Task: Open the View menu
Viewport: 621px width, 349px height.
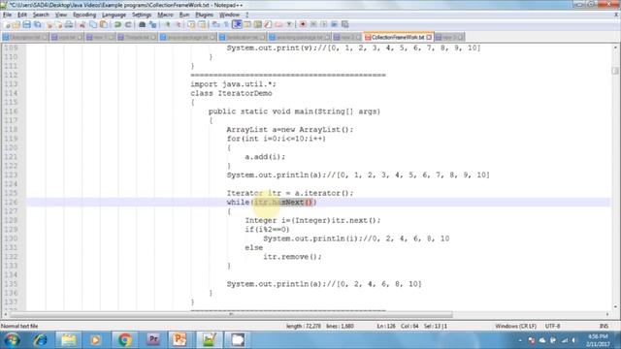Action: [60, 15]
